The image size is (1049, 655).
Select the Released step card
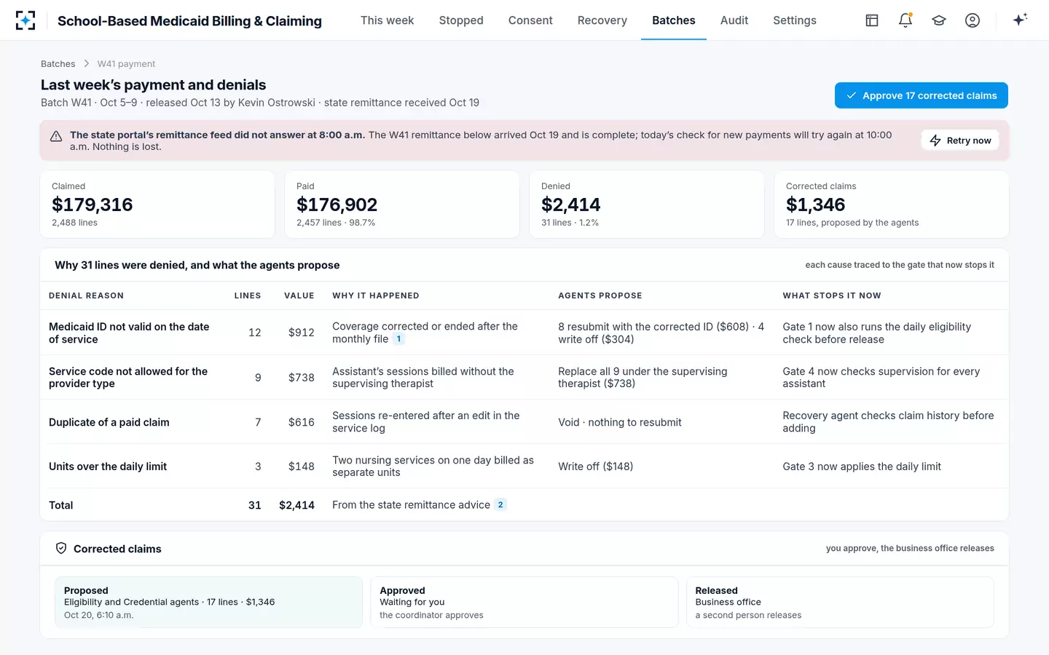840,603
